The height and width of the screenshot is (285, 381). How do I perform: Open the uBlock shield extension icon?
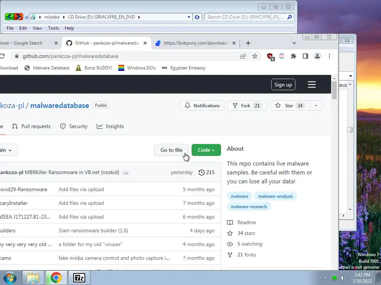(270, 56)
